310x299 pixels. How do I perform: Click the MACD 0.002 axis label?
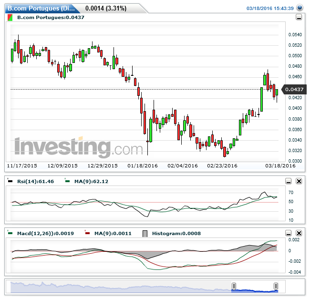[x=294, y=240]
